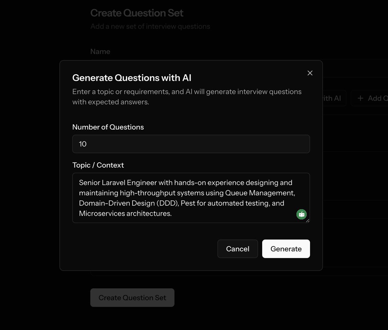The image size is (388, 330).
Task: Click the background 'Name' field label
Action: [x=100, y=52]
